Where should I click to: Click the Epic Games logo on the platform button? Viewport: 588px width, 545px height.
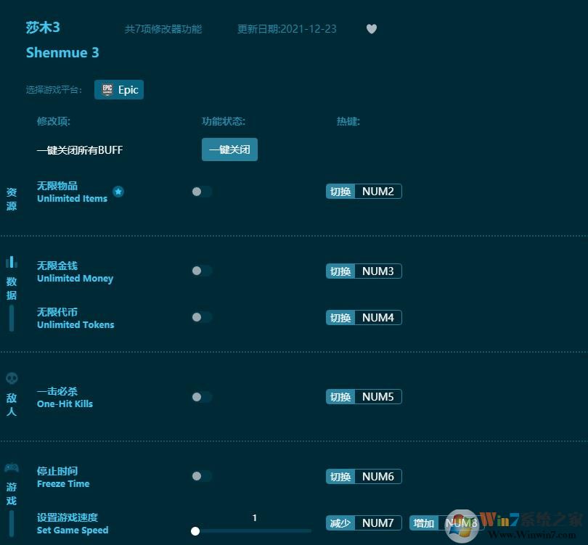point(108,89)
